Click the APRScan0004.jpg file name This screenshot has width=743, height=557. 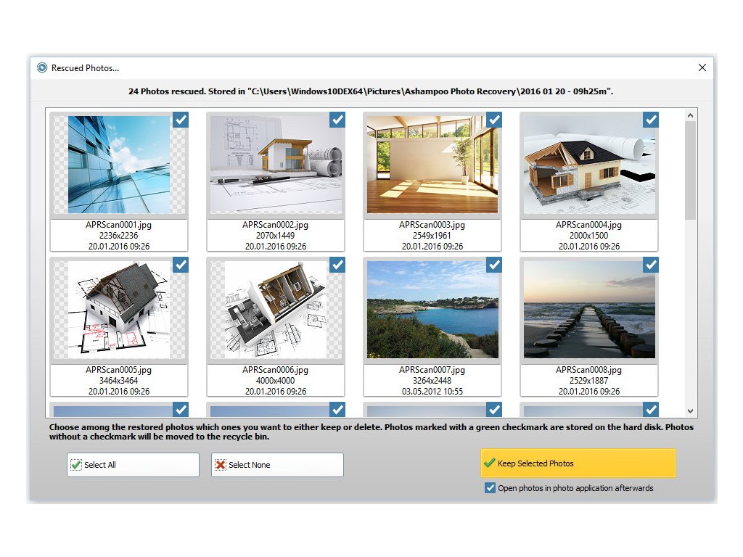pos(589,225)
